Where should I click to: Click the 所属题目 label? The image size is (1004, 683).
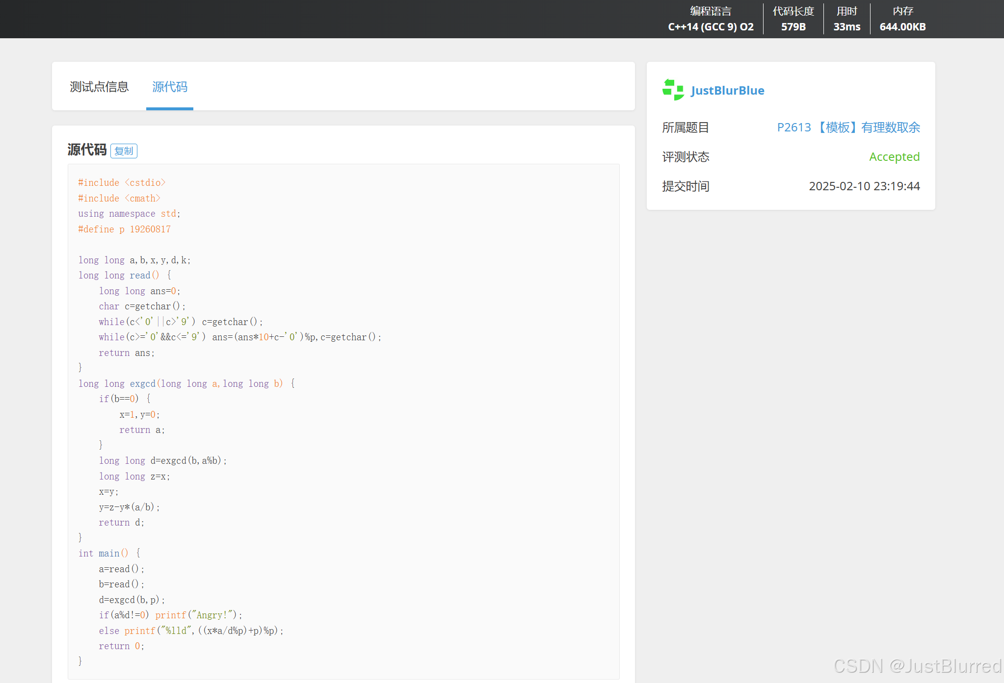(686, 127)
